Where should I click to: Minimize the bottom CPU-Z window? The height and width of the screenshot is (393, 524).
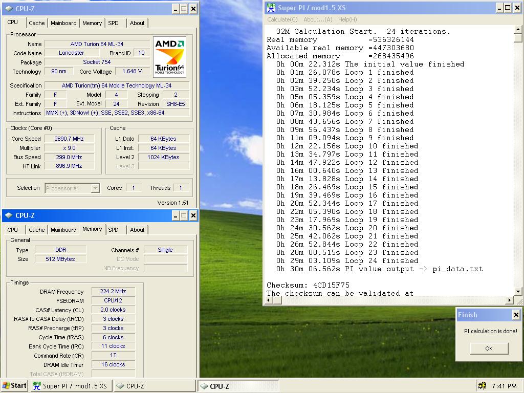(175, 216)
